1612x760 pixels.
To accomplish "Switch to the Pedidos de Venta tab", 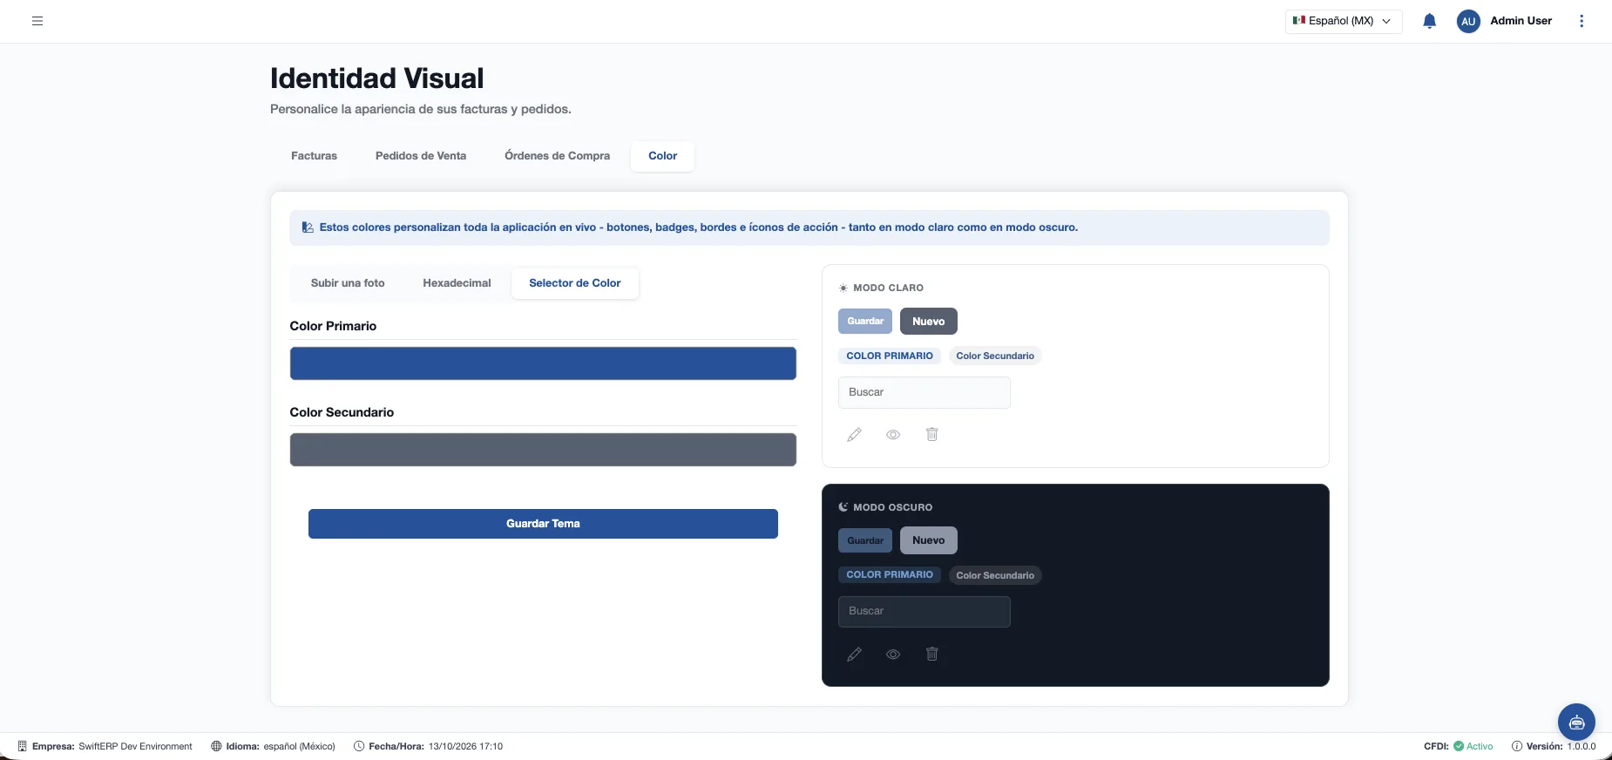I will pos(421,156).
